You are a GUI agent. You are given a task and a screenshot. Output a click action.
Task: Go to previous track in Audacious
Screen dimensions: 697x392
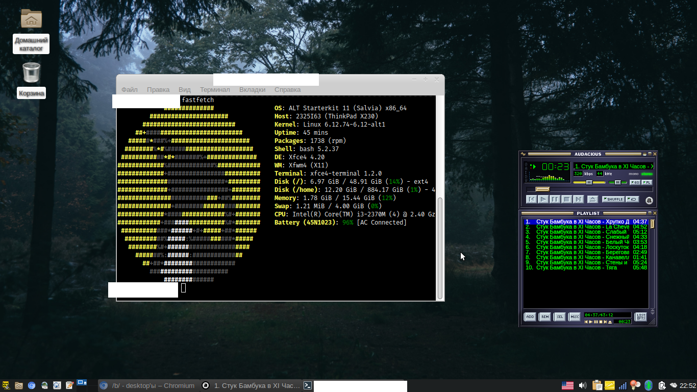[531, 200]
